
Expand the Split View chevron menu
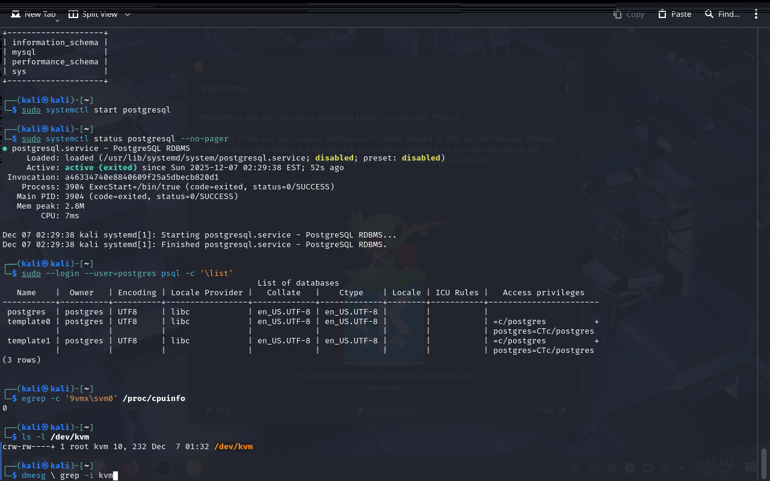pos(127,14)
